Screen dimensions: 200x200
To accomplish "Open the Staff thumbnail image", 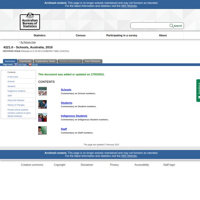I will tap(42, 130).
